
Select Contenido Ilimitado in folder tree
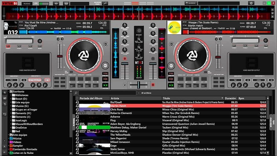coord(25,149)
